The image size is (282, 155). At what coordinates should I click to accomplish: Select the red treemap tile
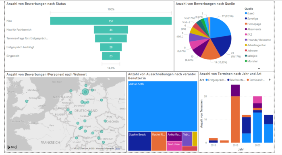[x=190, y=148]
